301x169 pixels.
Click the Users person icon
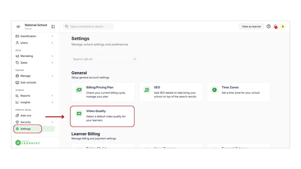(x=17, y=43)
